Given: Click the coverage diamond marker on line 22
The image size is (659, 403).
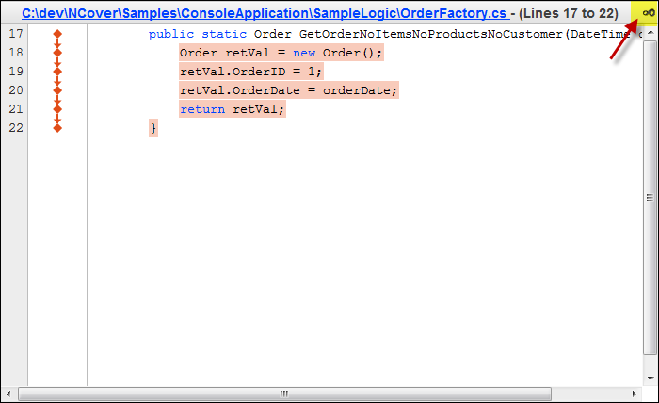Looking at the screenshot, I should tap(57, 128).
